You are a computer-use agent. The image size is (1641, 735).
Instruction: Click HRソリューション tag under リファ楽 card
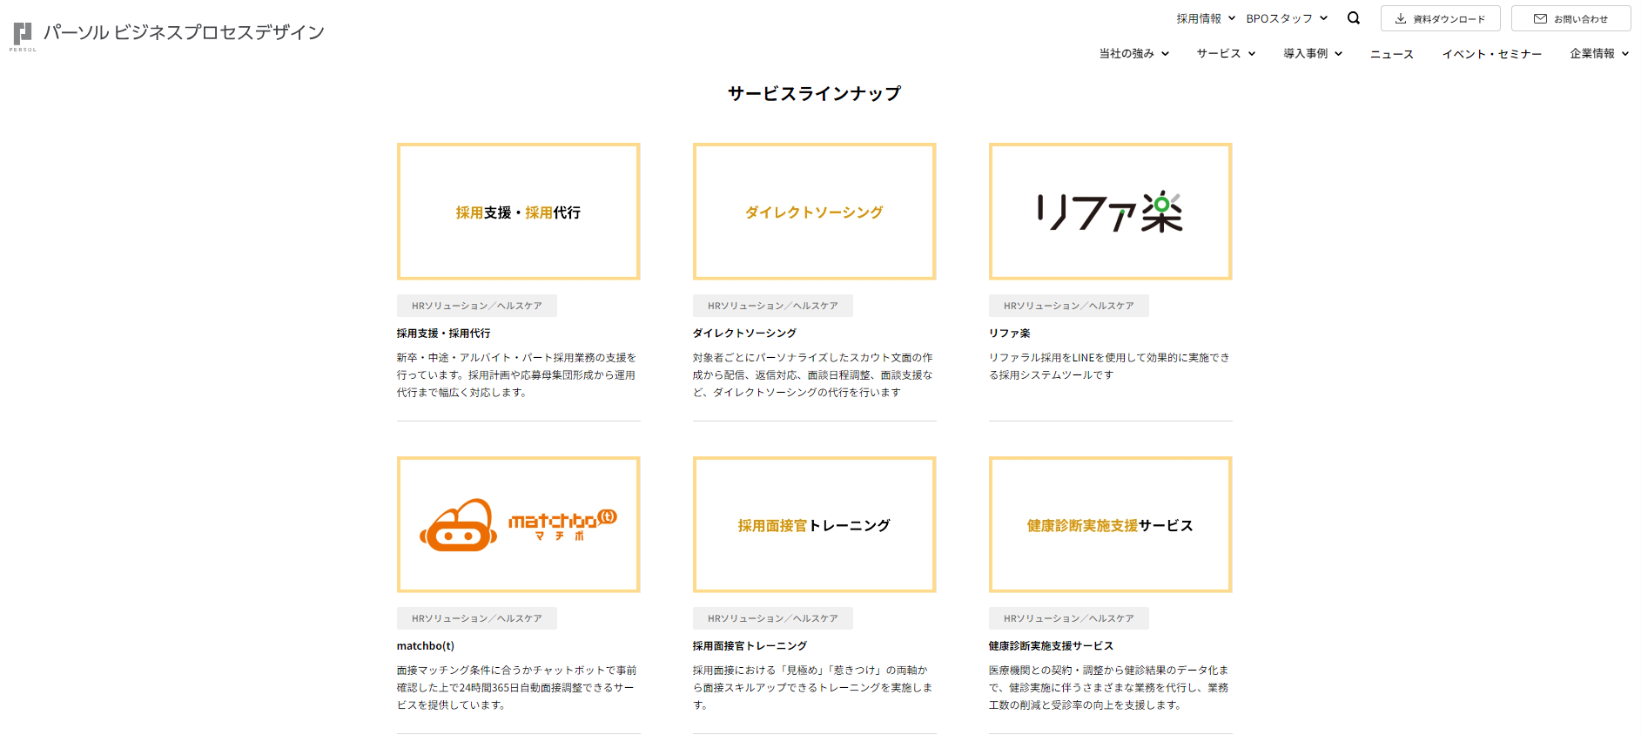(x=1069, y=306)
